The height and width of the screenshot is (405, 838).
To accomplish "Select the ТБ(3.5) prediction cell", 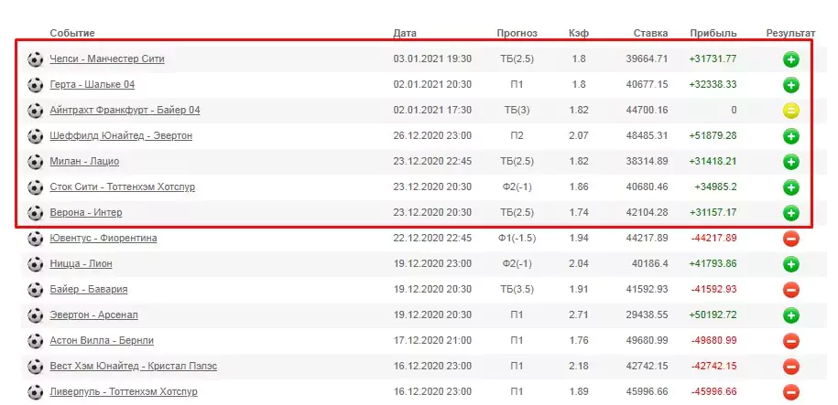I will click(517, 289).
